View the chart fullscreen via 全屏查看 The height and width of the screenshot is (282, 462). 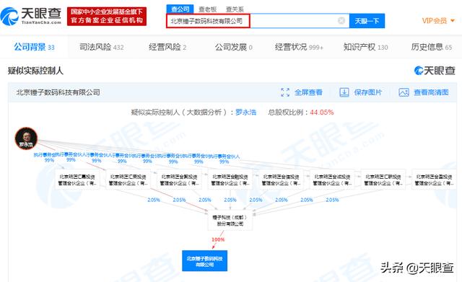coord(302,92)
